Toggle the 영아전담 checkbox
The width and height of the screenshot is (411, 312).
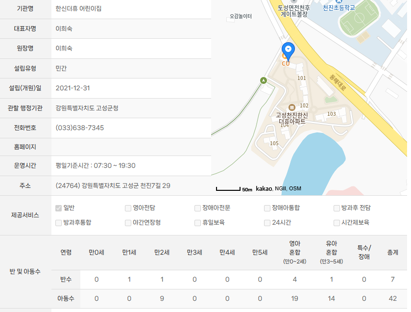click(128, 208)
